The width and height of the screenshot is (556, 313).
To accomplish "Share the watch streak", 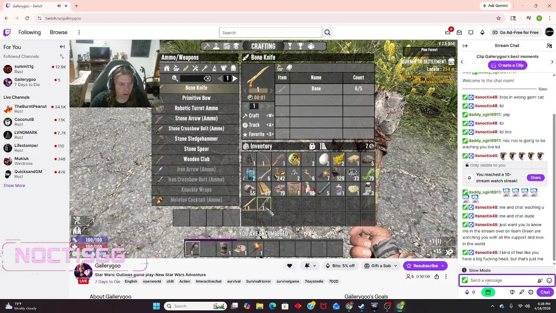I will click(536, 177).
